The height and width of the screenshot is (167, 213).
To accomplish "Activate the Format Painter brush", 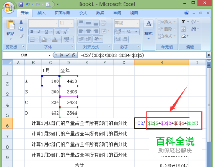I will click(21, 36).
